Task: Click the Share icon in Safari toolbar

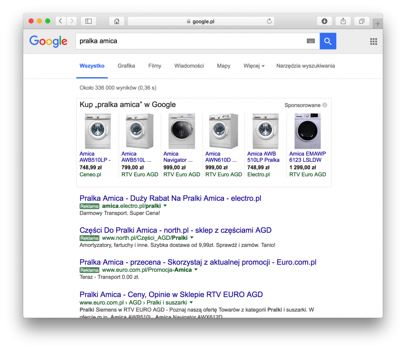Action: (342, 21)
